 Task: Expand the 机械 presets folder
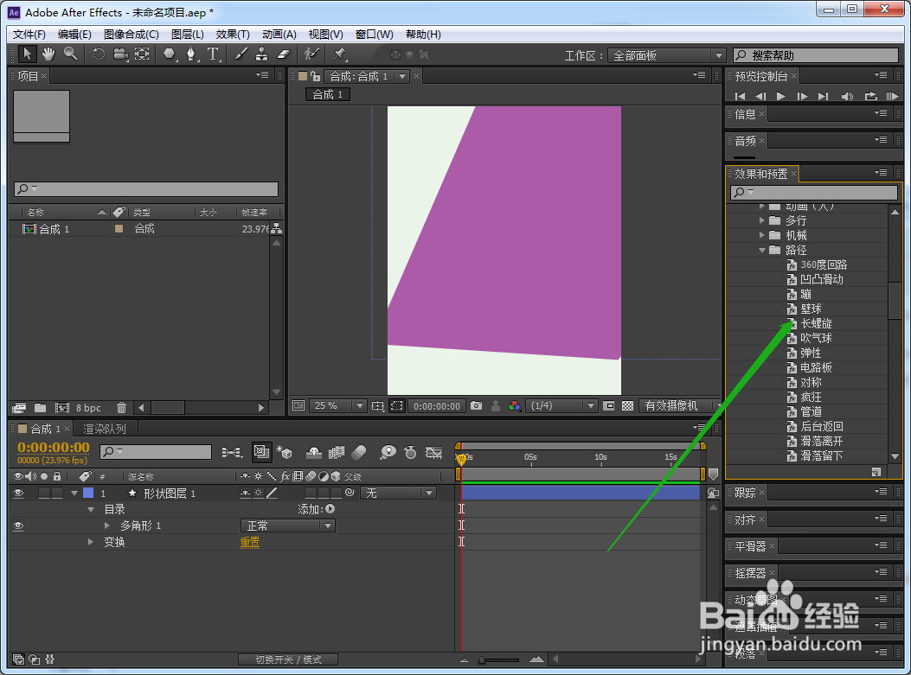tap(761, 235)
